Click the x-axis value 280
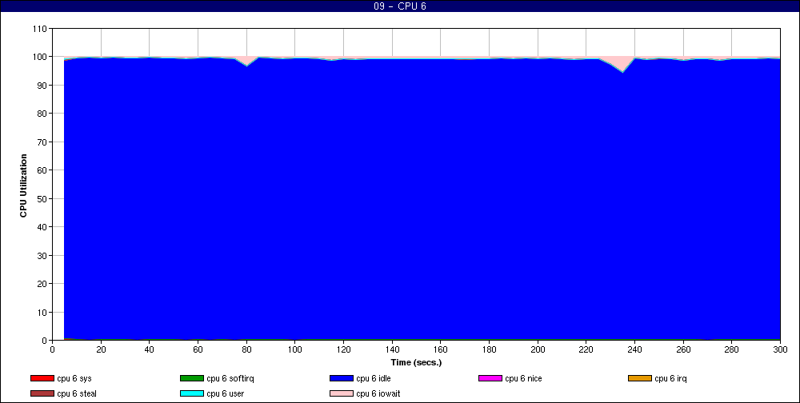The height and width of the screenshot is (403, 800). click(732, 349)
